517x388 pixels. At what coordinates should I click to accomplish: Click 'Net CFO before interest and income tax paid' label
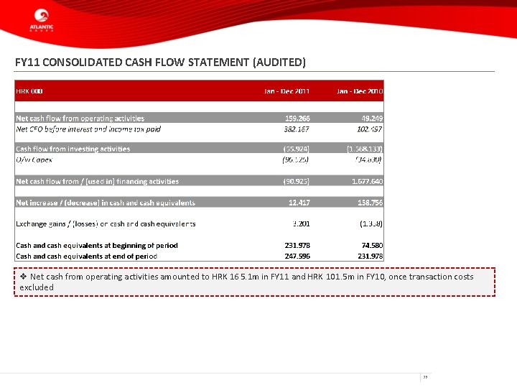coord(88,129)
